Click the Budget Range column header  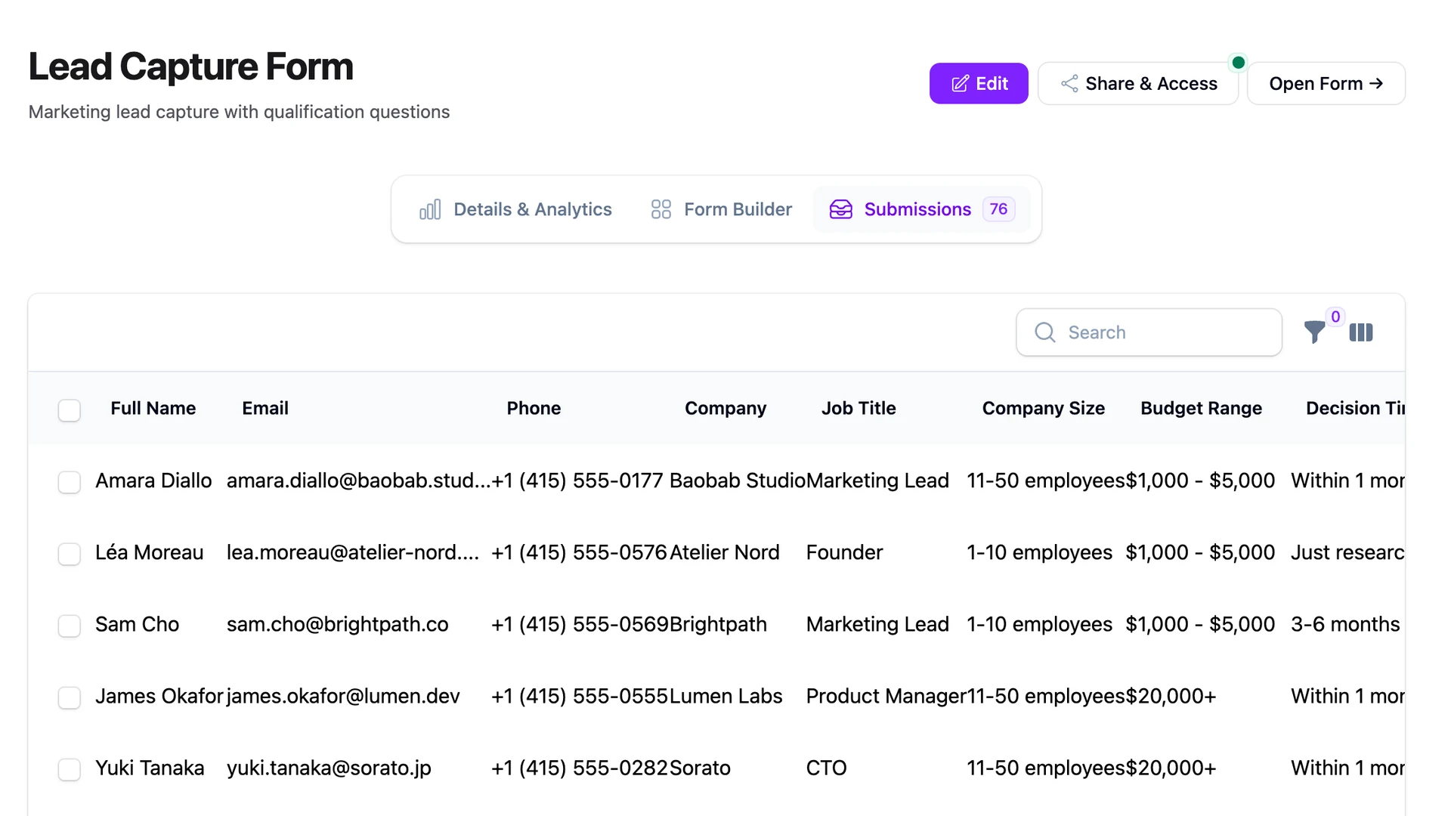point(1201,408)
